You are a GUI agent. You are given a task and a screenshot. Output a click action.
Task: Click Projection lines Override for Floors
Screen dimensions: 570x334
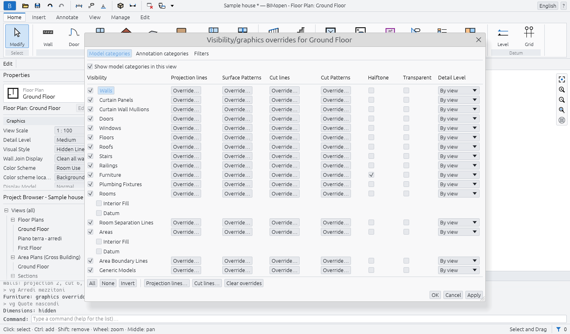186,137
